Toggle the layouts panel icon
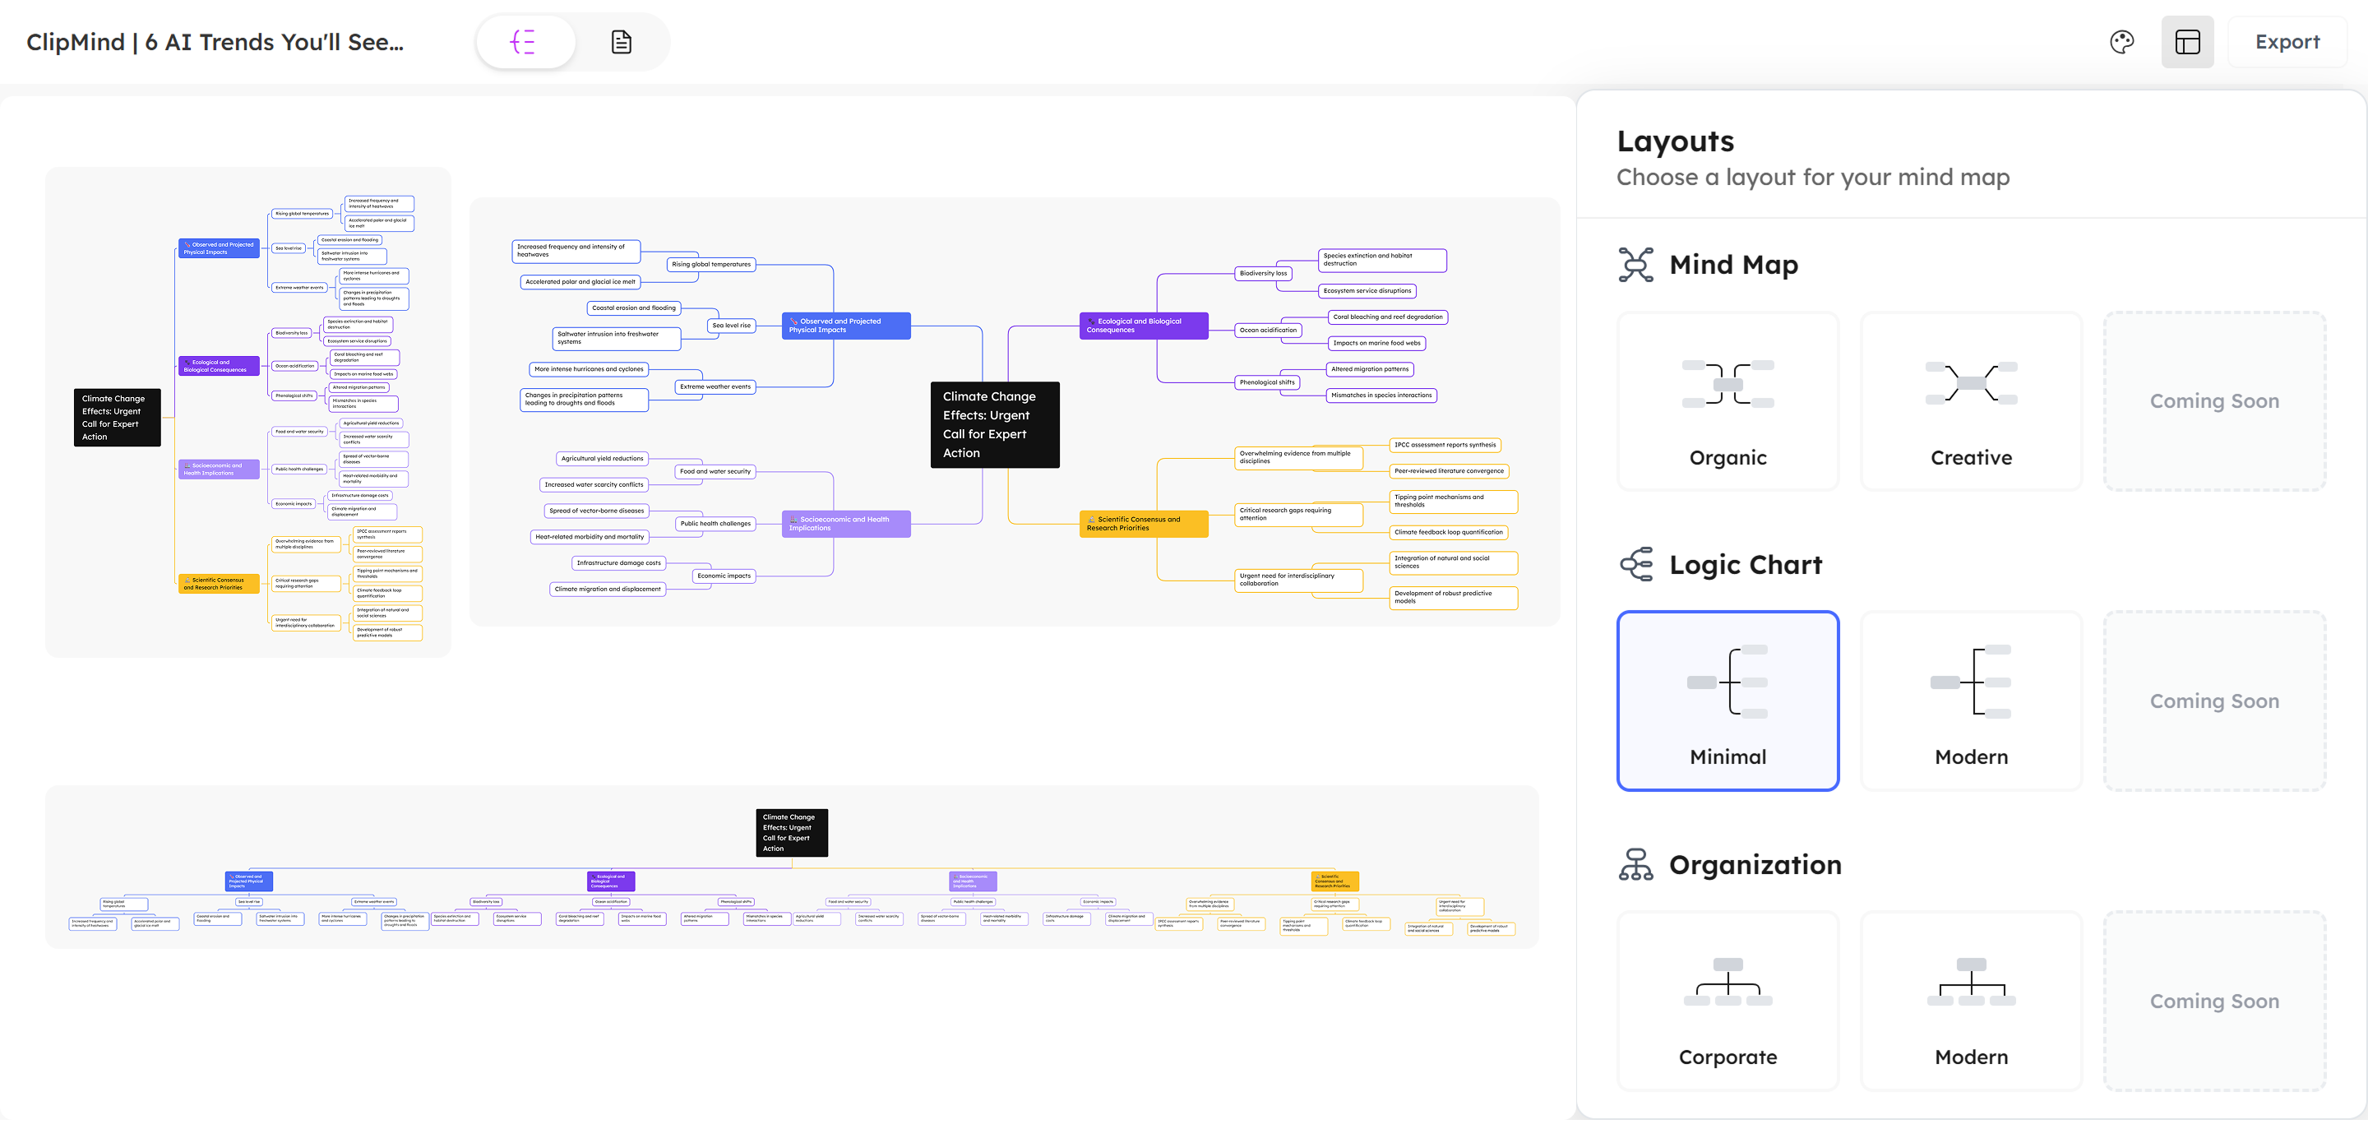 point(2187,42)
